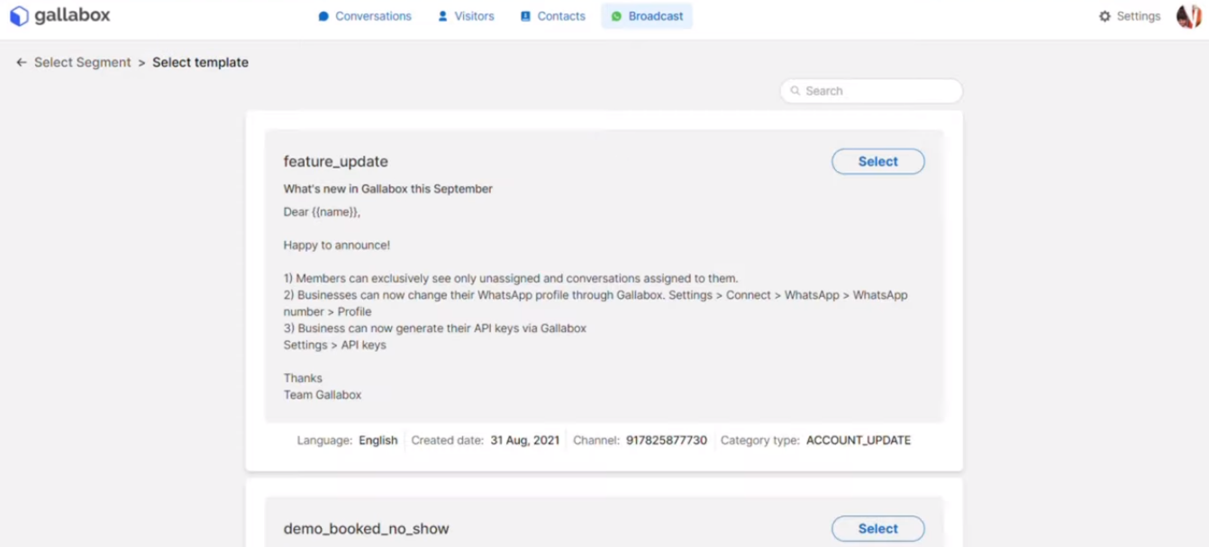Viewport: 1209px width, 547px height.
Task: Click the "Settings > API keys" line
Action: [x=335, y=345]
